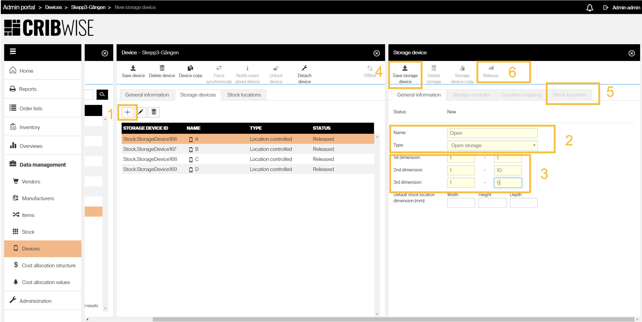Open the Type dropdown showing Open storage
The image size is (642, 322).
click(x=492, y=146)
